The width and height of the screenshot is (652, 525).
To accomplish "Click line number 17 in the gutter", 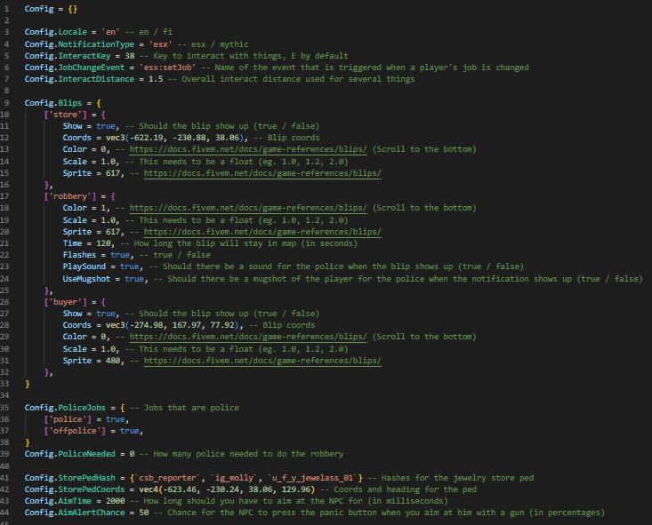I will tap(4, 196).
